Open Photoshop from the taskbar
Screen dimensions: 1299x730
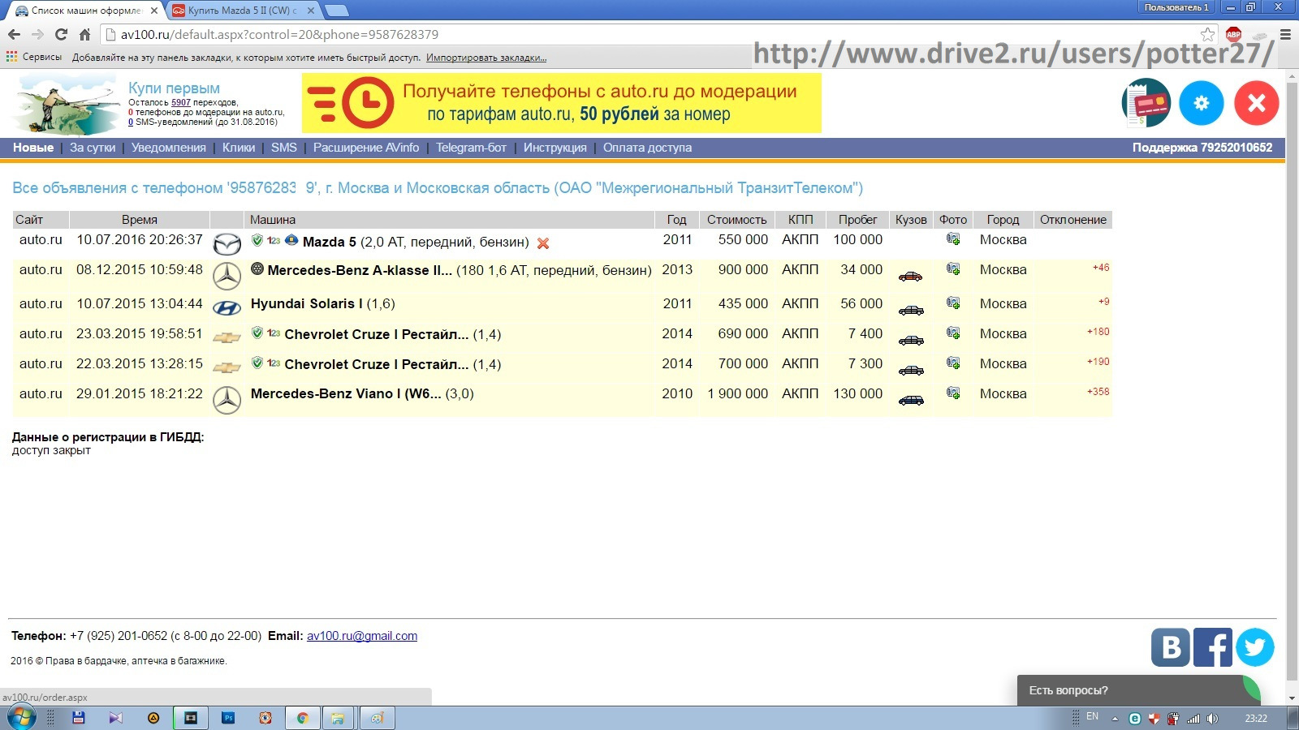point(229,718)
